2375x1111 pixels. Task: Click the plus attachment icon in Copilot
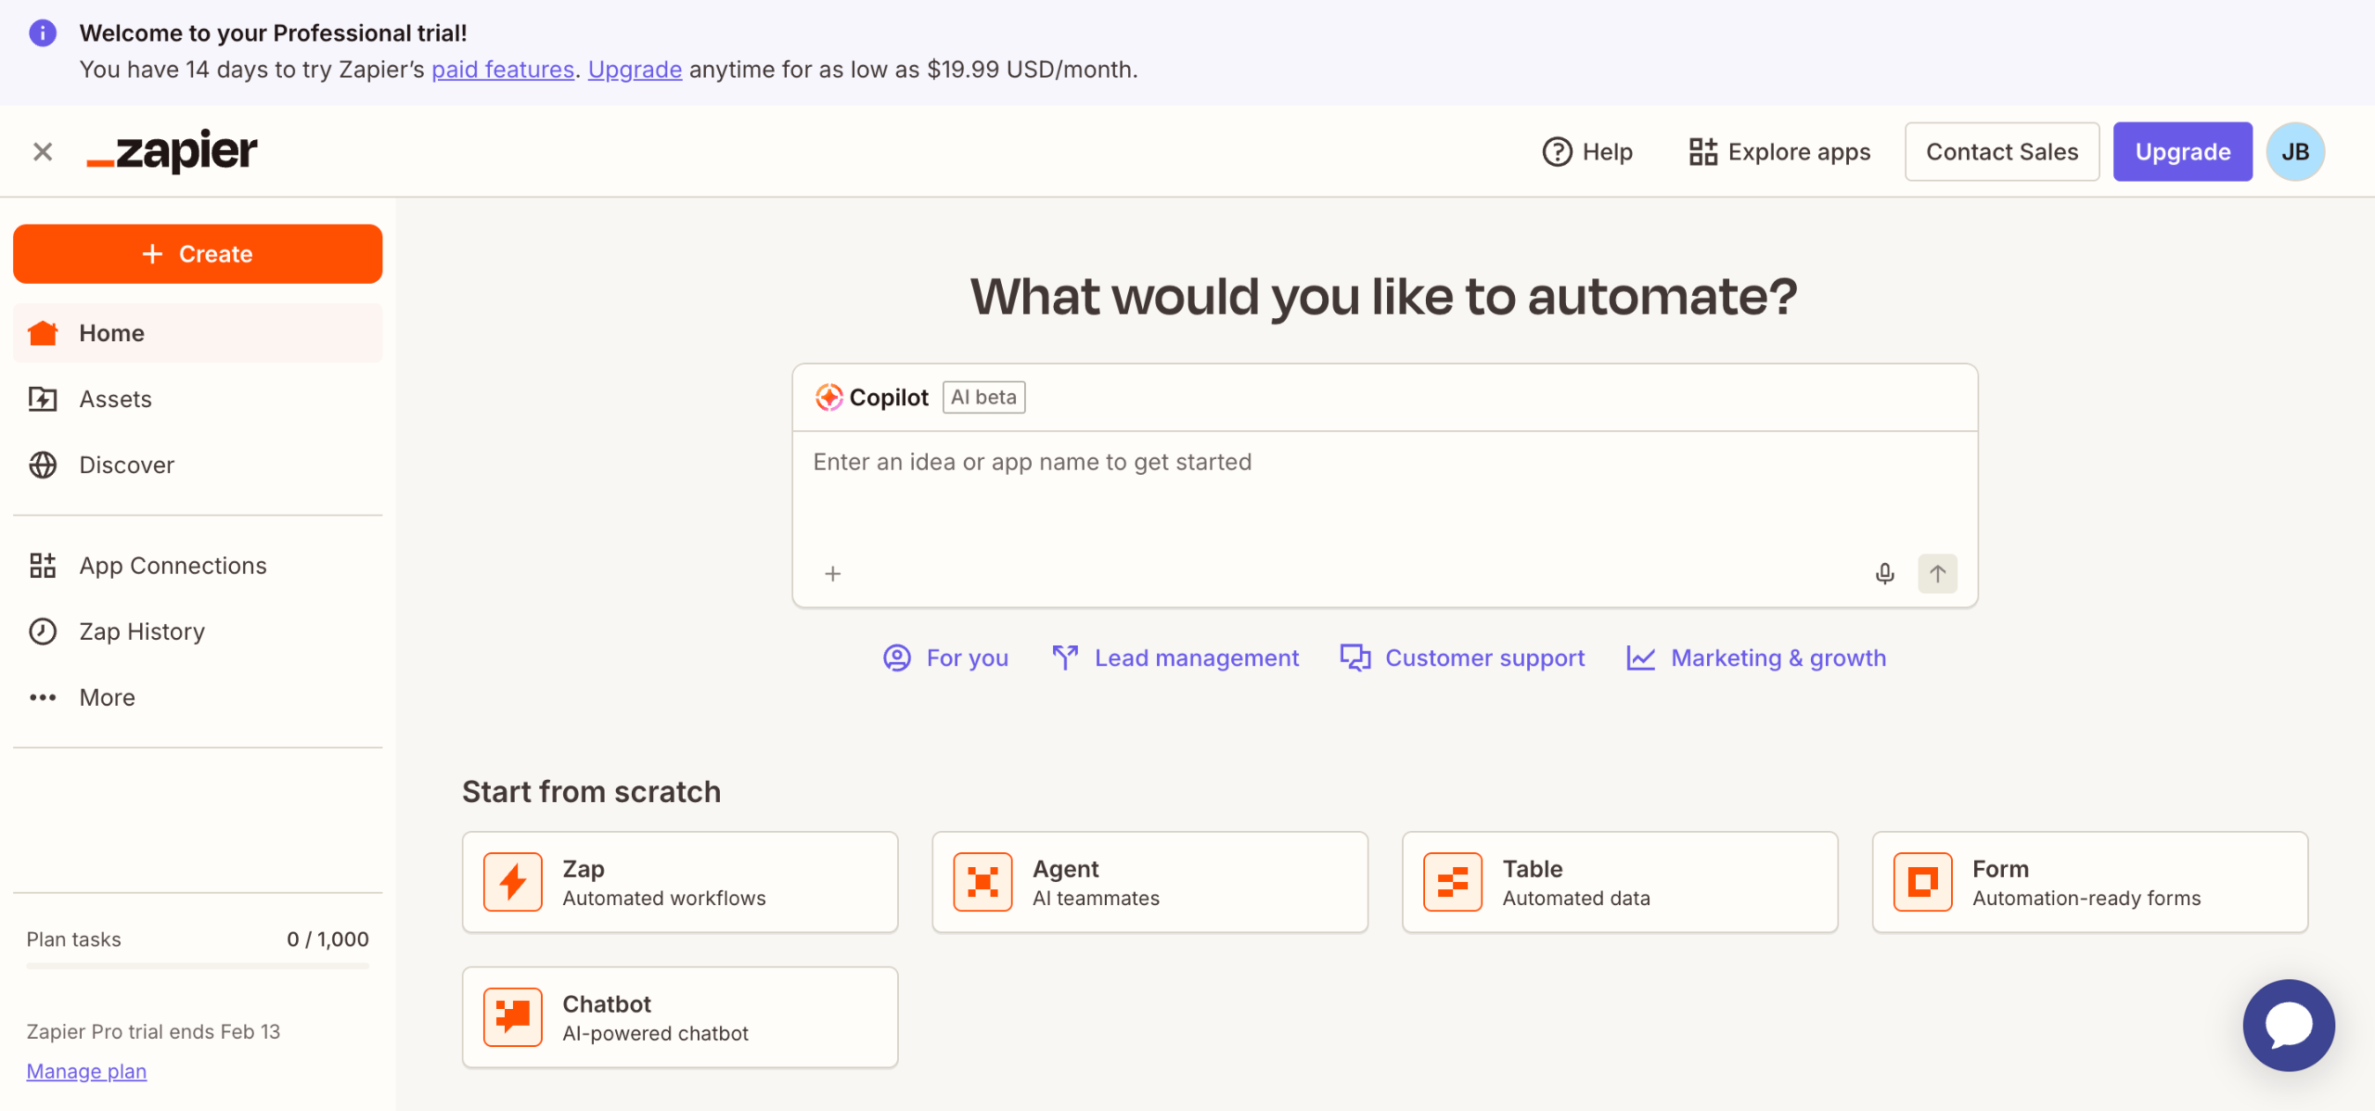832,574
